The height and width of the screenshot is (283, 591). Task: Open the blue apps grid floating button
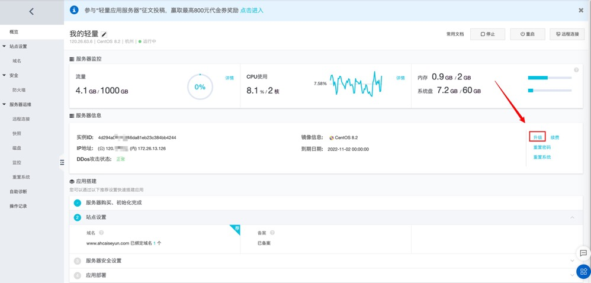point(583,271)
